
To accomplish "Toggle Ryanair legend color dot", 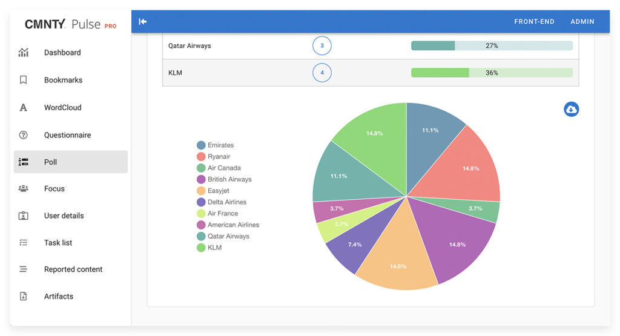I will 201,157.
